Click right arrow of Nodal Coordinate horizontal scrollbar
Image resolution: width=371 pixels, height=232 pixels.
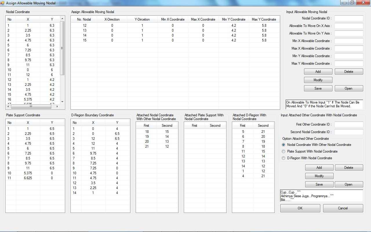coord(57,106)
